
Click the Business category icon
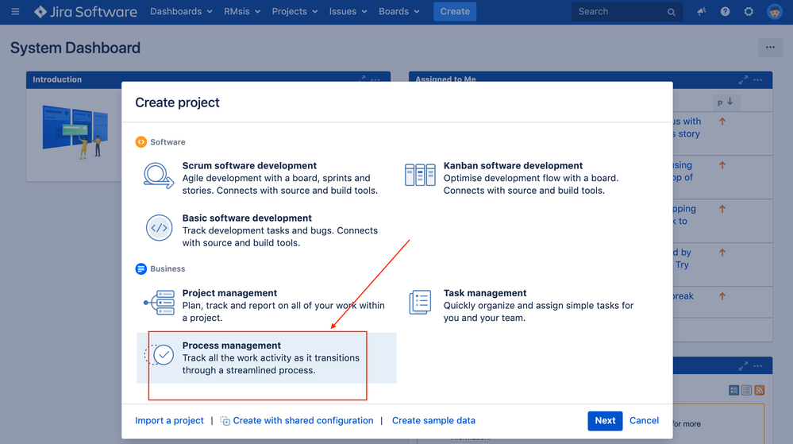(x=141, y=268)
